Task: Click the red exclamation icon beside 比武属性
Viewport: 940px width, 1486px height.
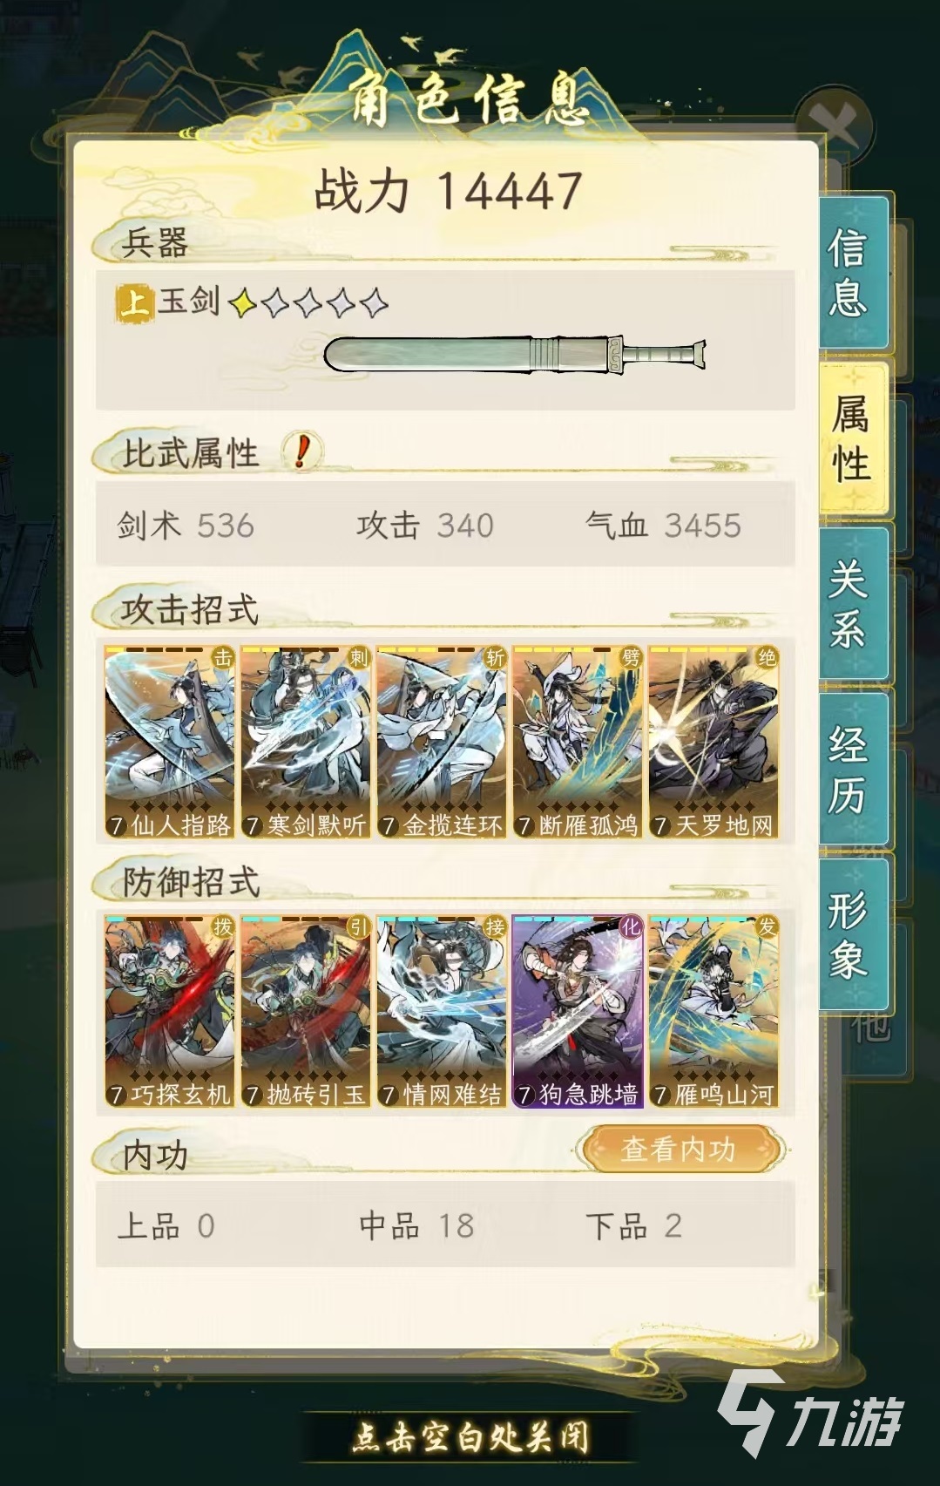Action: pyautogui.click(x=302, y=451)
